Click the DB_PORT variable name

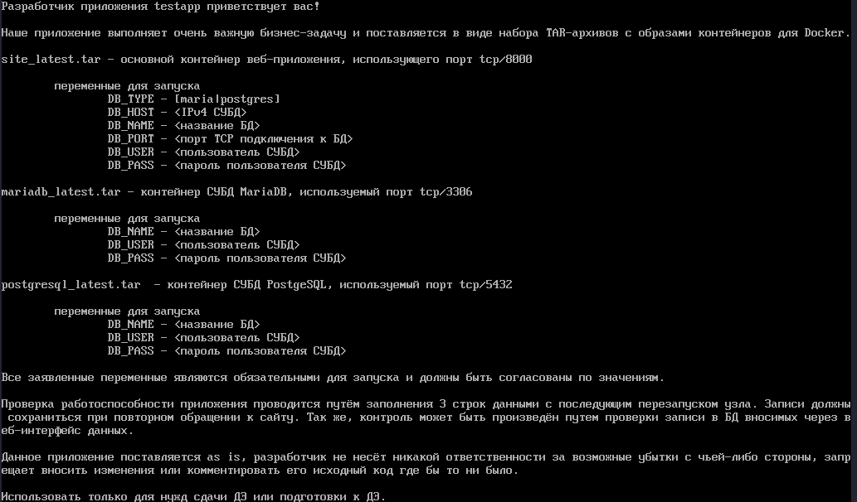(x=130, y=139)
